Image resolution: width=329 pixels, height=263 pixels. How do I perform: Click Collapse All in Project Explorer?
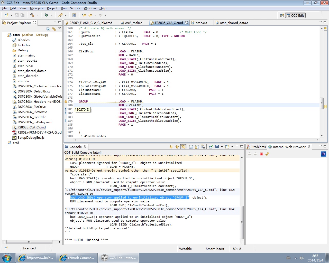pyautogui.click(x=48, y=29)
